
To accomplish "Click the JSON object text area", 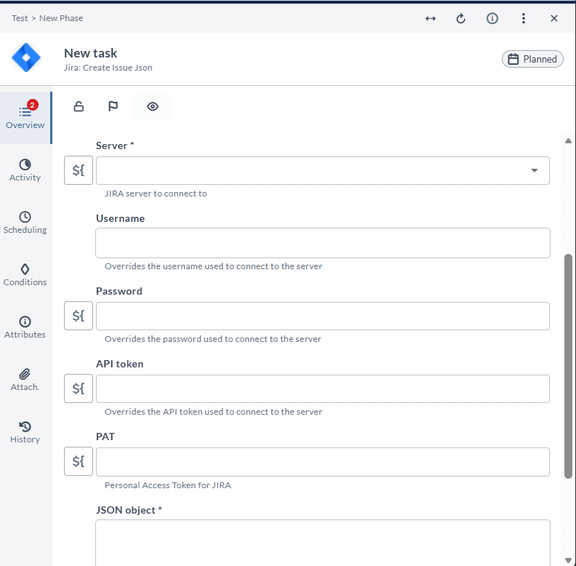I will tap(322, 543).
